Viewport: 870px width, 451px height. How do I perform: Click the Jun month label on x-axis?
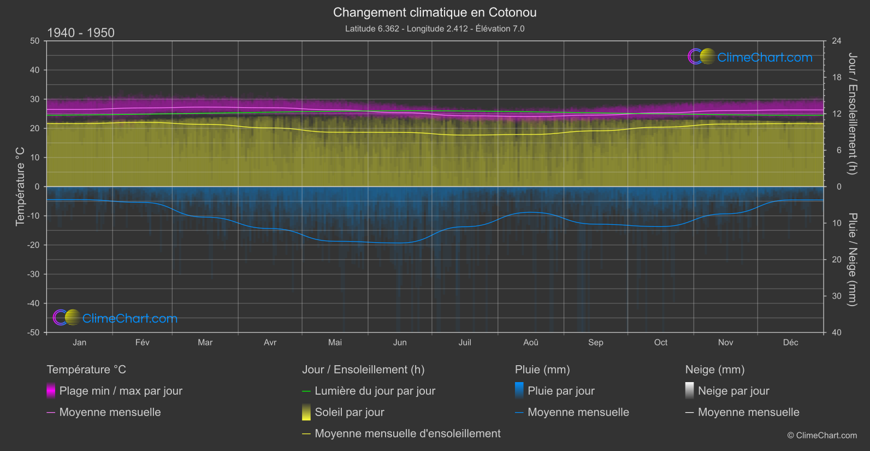click(400, 342)
